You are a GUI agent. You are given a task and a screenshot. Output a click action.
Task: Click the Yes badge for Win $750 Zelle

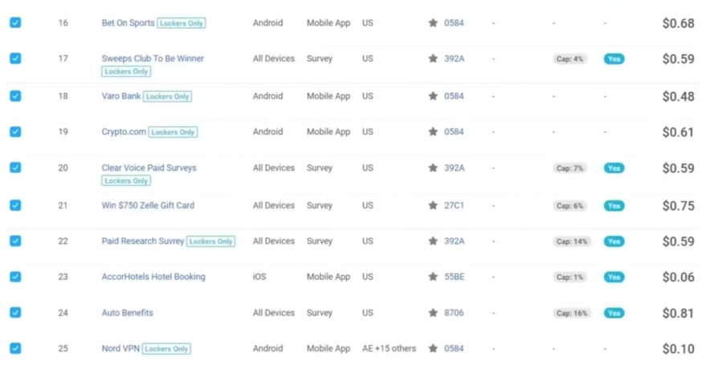point(614,205)
